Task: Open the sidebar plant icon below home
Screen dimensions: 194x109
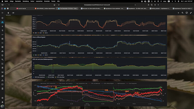Action: point(2,26)
